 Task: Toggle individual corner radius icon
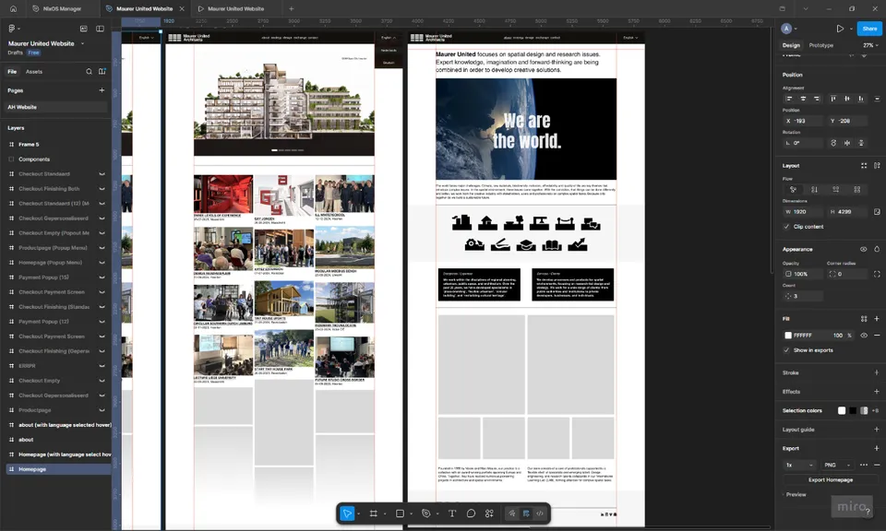pos(877,274)
